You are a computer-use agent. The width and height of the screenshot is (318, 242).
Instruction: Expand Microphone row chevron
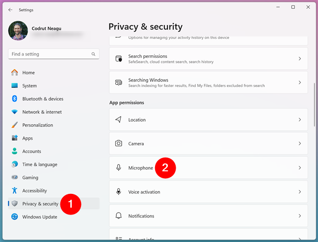point(300,168)
